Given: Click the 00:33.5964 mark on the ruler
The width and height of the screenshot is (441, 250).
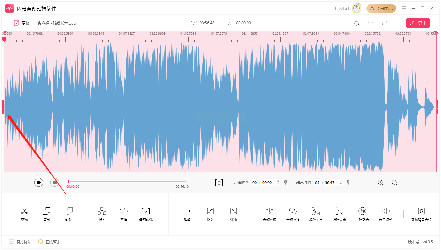Looking at the screenshot, I should 65,33.
